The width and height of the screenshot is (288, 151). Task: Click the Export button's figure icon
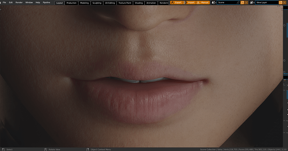coord(172,3)
